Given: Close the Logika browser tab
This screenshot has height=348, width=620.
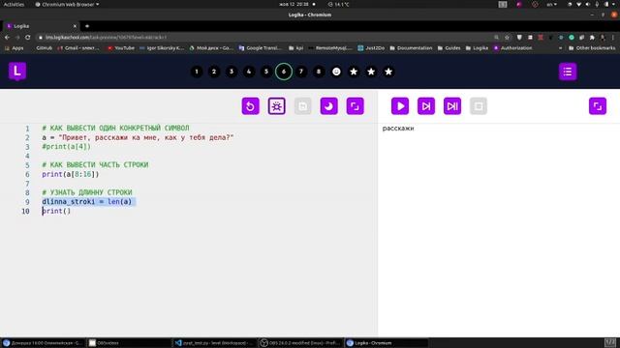Looking at the screenshot, I should pyautogui.click(x=75, y=26).
